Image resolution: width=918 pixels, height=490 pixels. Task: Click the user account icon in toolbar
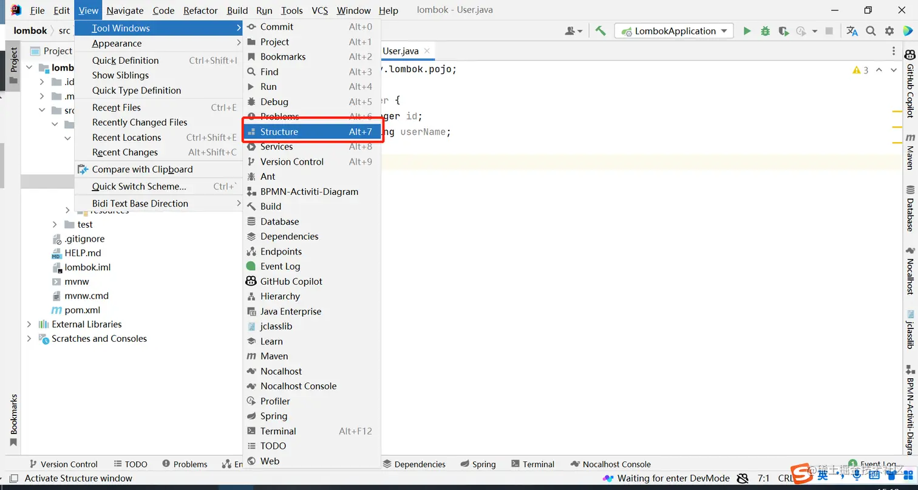[573, 31]
